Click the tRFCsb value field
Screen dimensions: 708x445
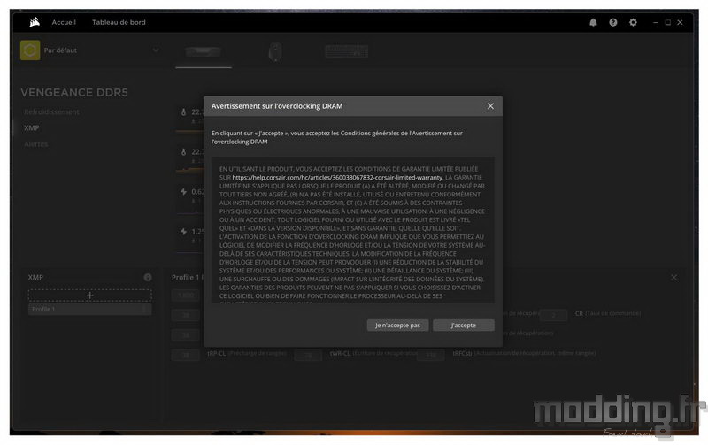(431, 355)
